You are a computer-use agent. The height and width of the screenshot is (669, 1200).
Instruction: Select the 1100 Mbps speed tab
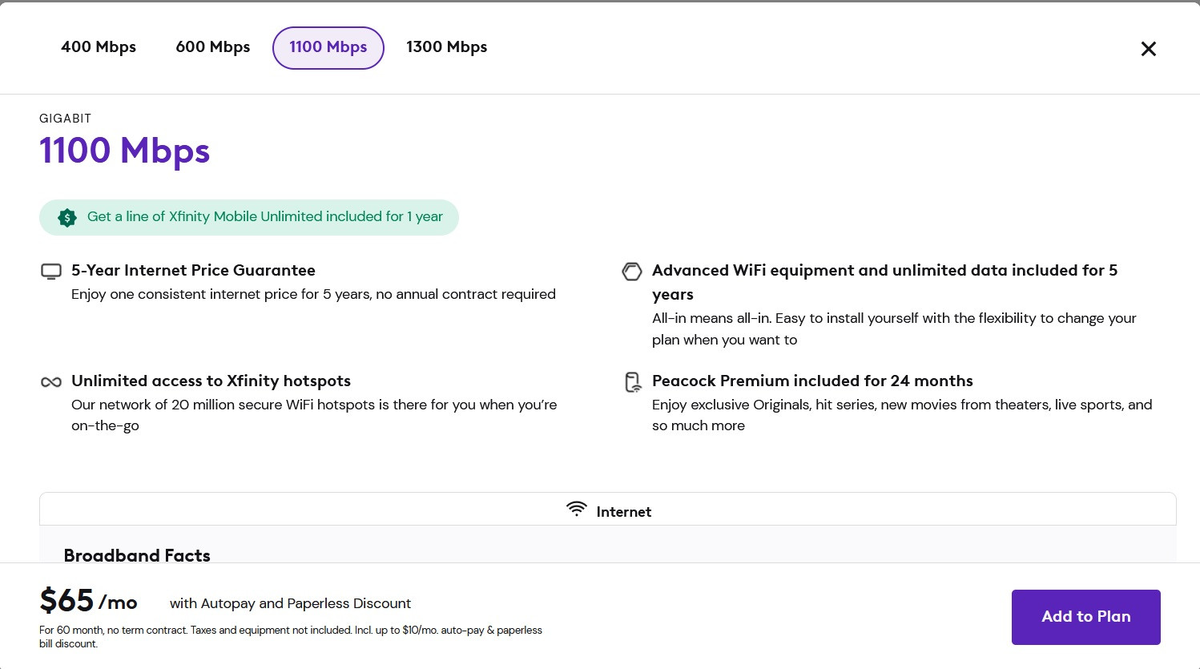tap(328, 48)
